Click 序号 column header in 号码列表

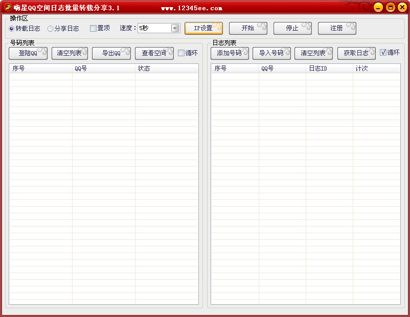coord(41,69)
